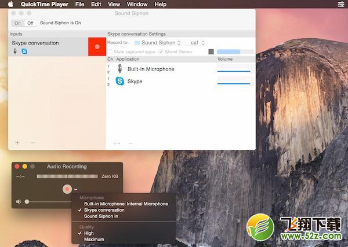Remove application with minus button
The height and width of the screenshot is (247, 348).
click(x=130, y=143)
